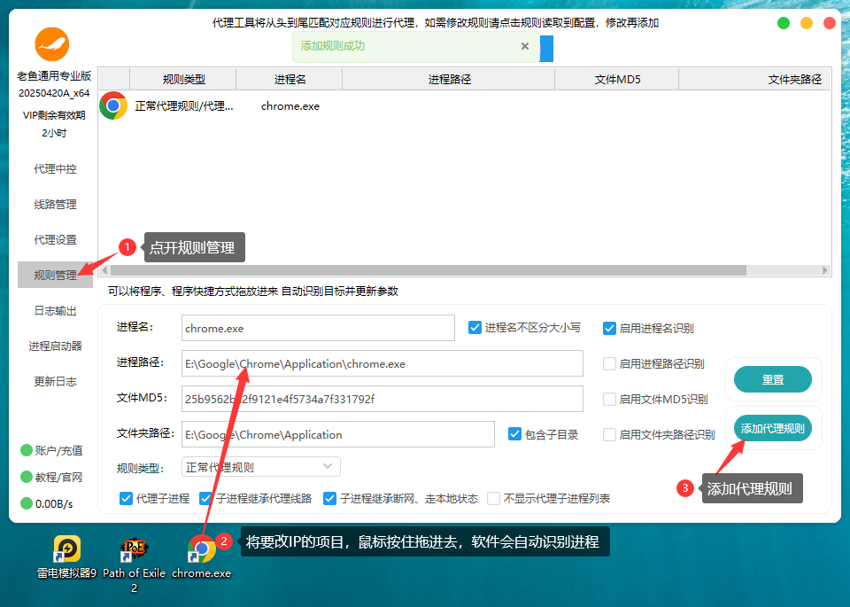Disable 代理子进程 checkbox
The height and width of the screenshot is (607, 850).
click(x=125, y=498)
